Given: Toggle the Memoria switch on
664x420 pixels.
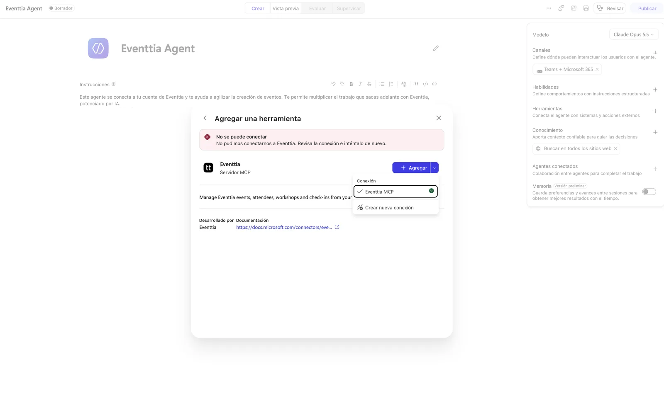Looking at the screenshot, I should 649,192.
